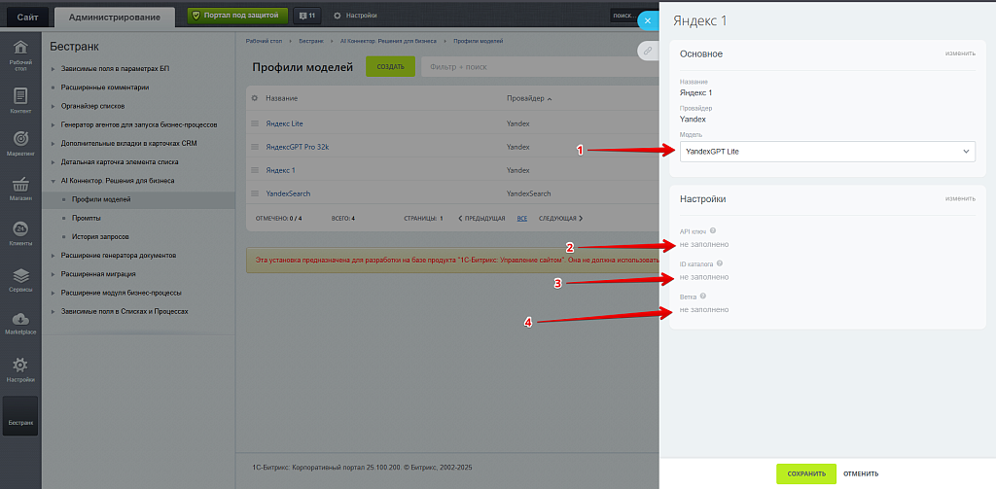Screen dimensions: 996x489
Task: Open the Настройки gear in sidebar
Action: (20, 367)
